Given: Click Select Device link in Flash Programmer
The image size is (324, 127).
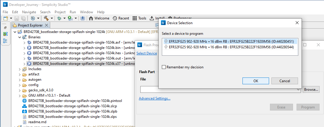Looking at the screenshot, I should tap(147, 53).
